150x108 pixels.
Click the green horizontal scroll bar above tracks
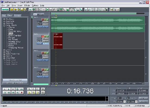point(94,14)
